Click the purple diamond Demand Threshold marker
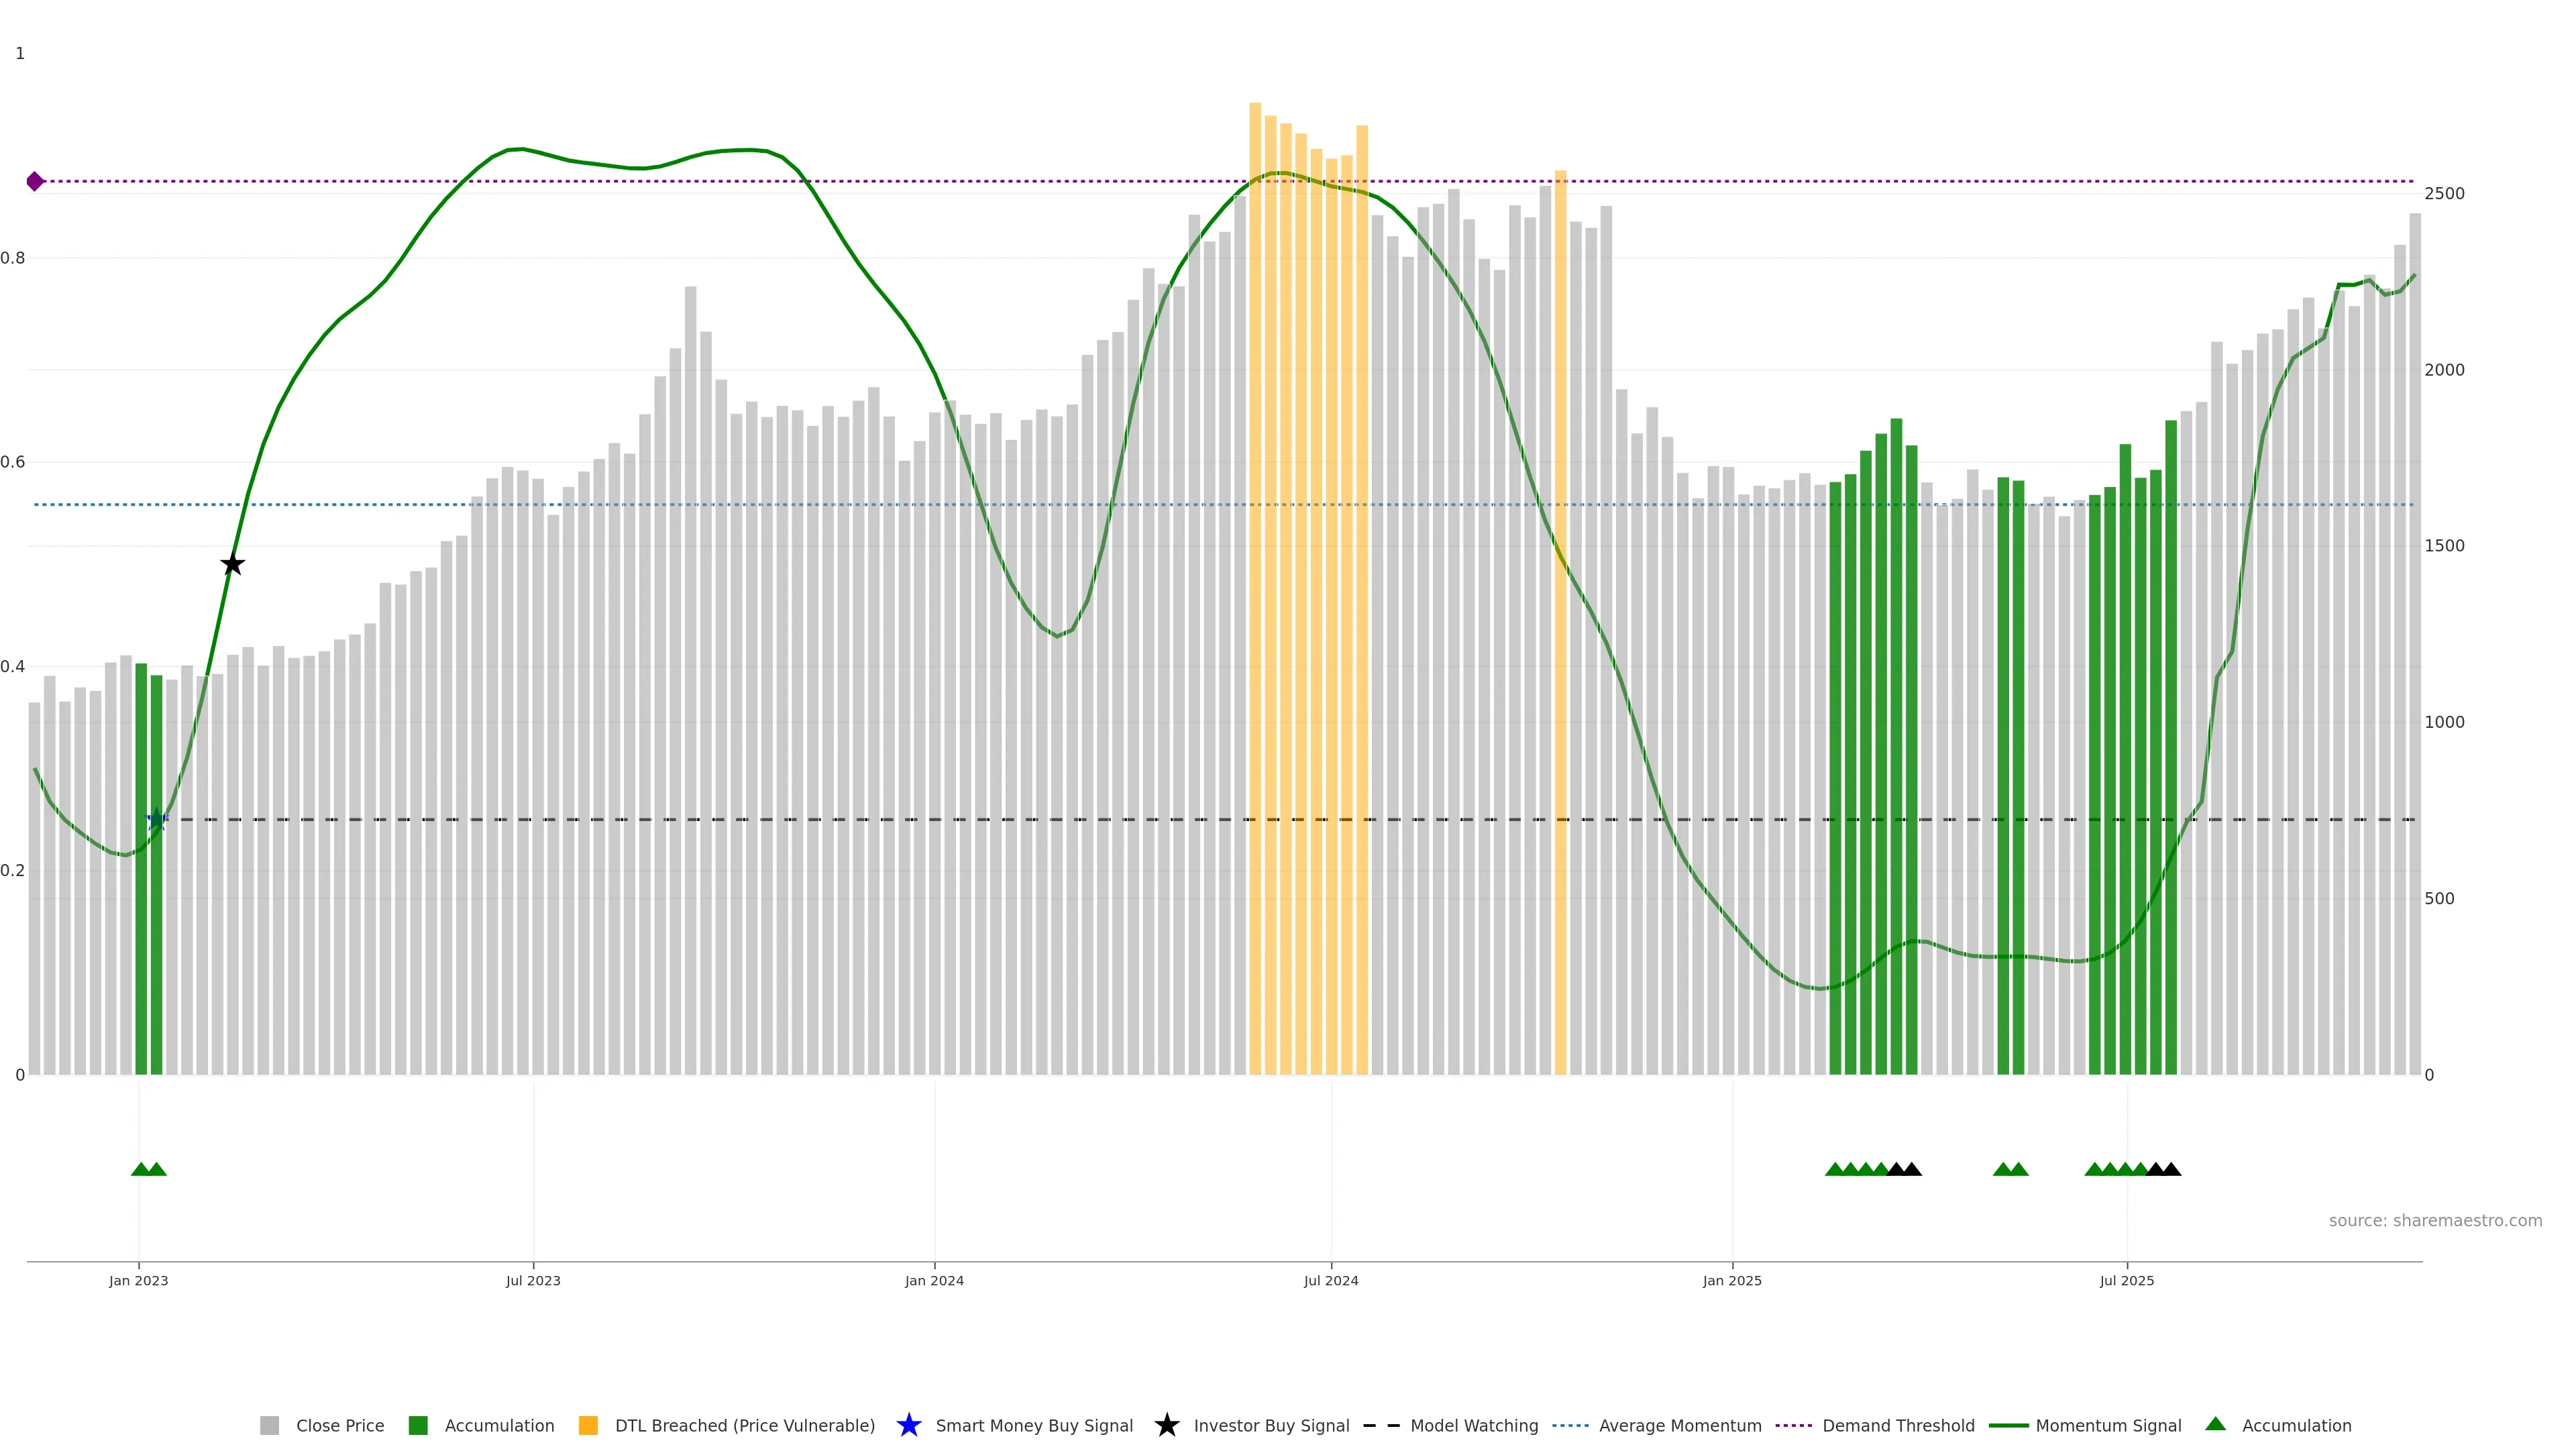This screenshot has height=1449, width=2576. (35, 181)
